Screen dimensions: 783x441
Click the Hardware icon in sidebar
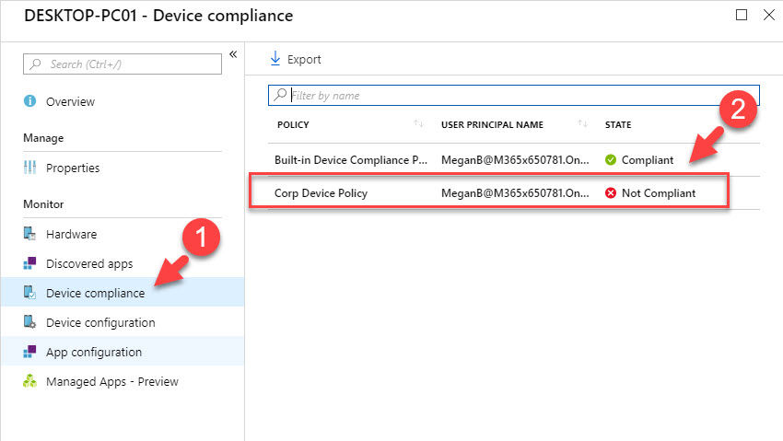click(29, 235)
